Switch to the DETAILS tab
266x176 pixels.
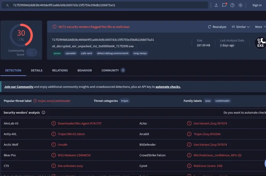pos(37,70)
